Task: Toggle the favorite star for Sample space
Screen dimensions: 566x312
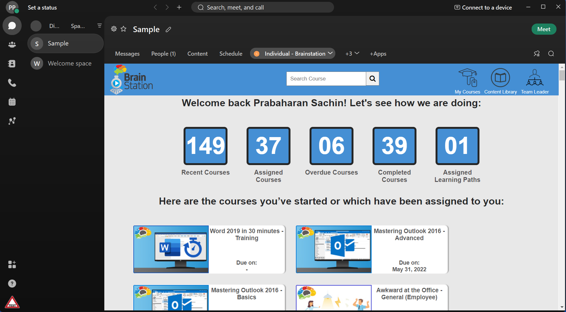Action: point(123,29)
